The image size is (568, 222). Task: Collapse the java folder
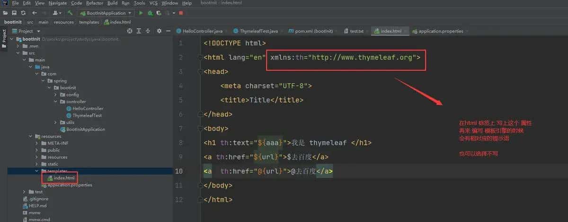click(31, 67)
